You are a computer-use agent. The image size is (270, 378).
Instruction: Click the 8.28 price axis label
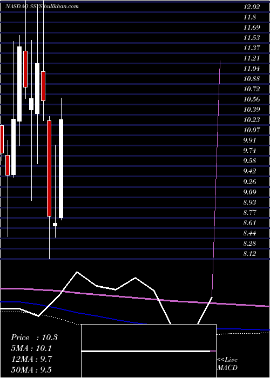(251, 243)
